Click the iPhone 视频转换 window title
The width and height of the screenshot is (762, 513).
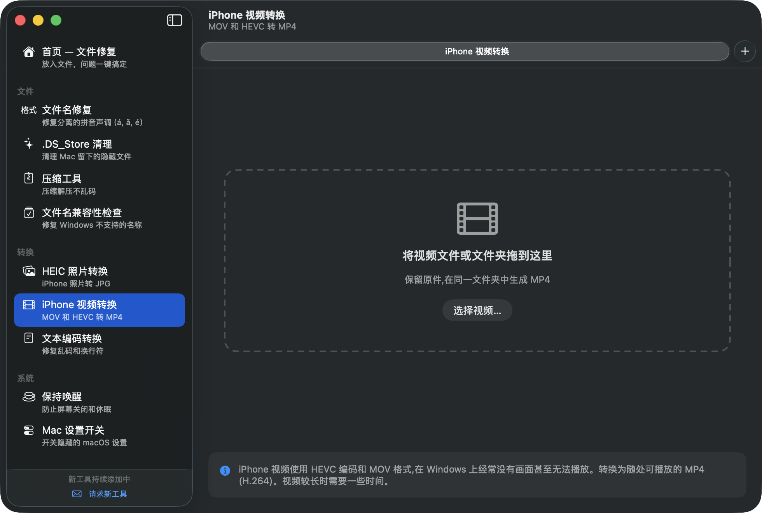pyautogui.click(x=246, y=15)
